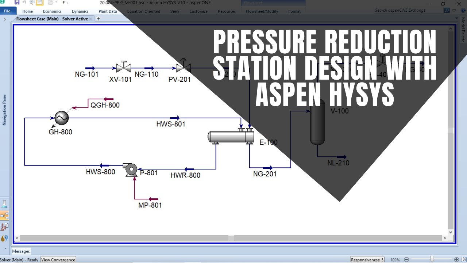Open Help via the question mark icon

click(x=462, y=11)
